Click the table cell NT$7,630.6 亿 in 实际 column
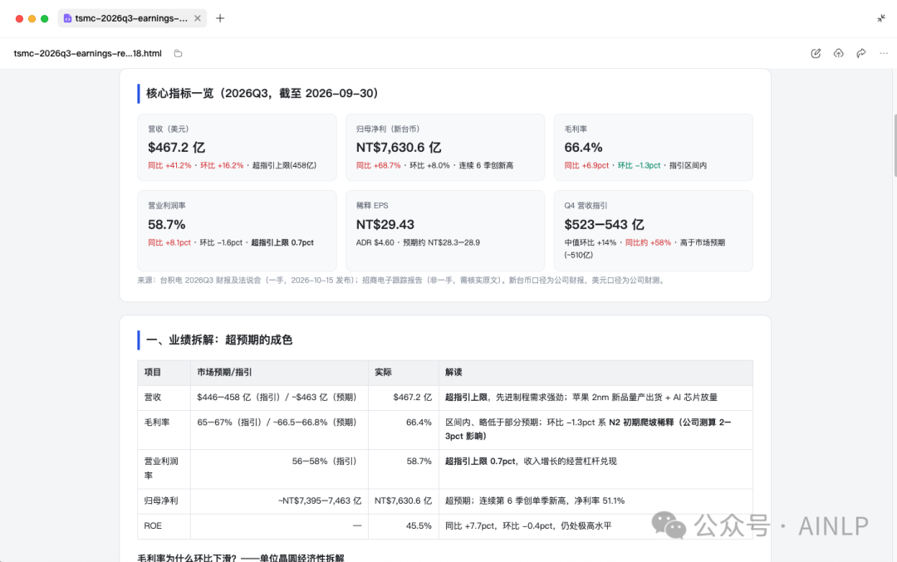897x562 pixels. (404, 501)
